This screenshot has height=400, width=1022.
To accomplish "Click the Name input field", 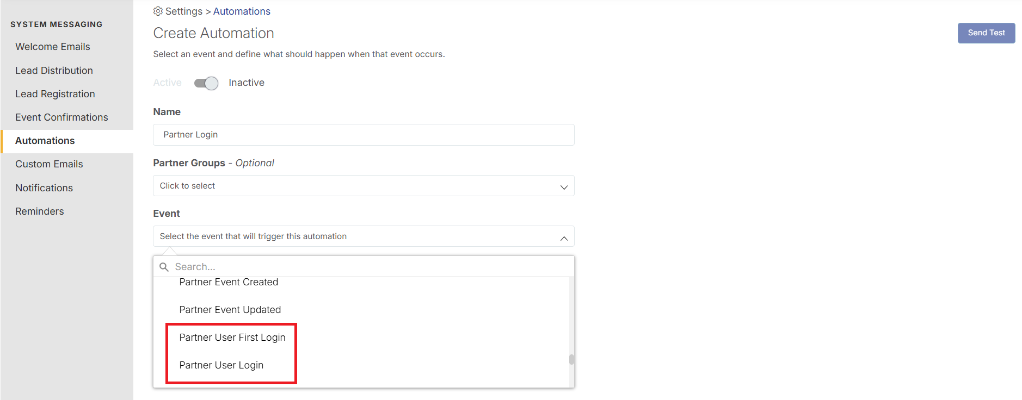I will pos(364,135).
